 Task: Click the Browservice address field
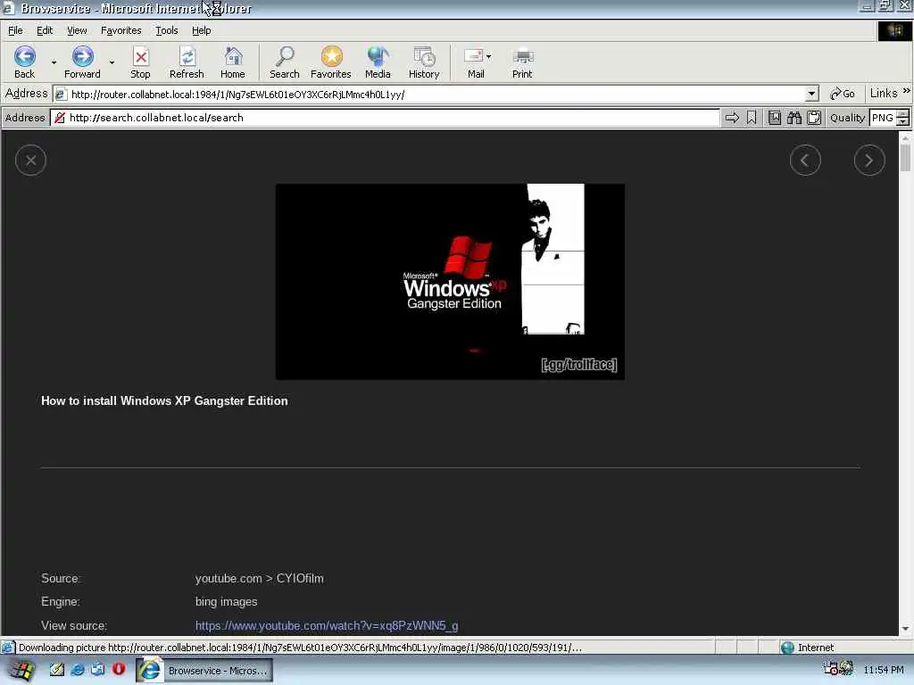pos(386,118)
